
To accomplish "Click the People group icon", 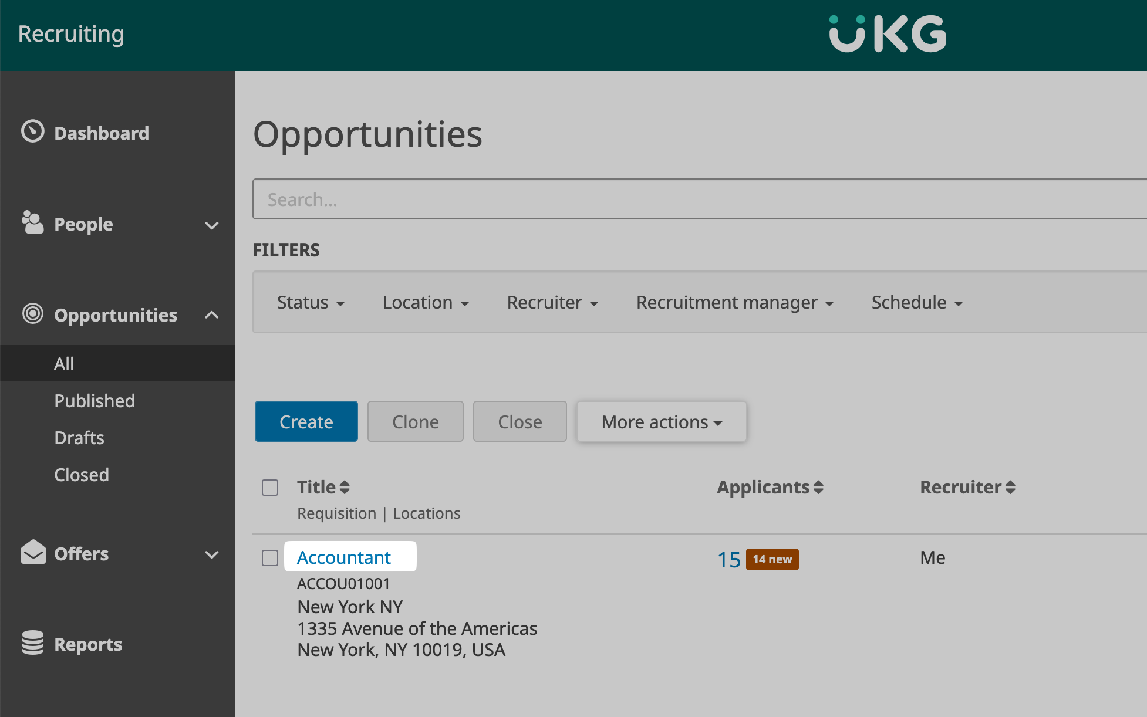I will 33,222.
